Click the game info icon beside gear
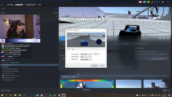This screenshot has width=172, height=97. (x=164, y=38)
